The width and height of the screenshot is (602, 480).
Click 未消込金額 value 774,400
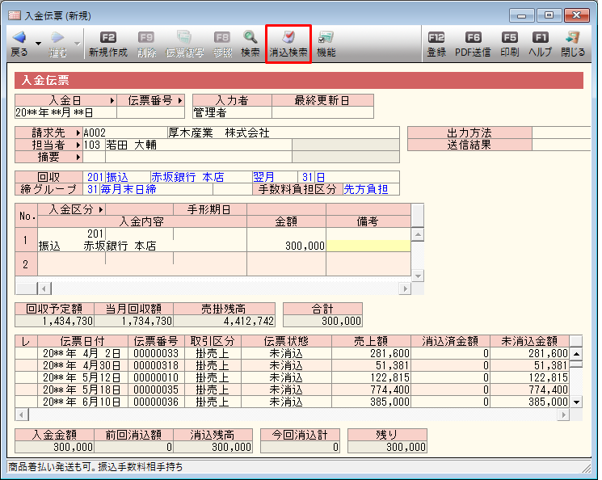pos(548,390)
